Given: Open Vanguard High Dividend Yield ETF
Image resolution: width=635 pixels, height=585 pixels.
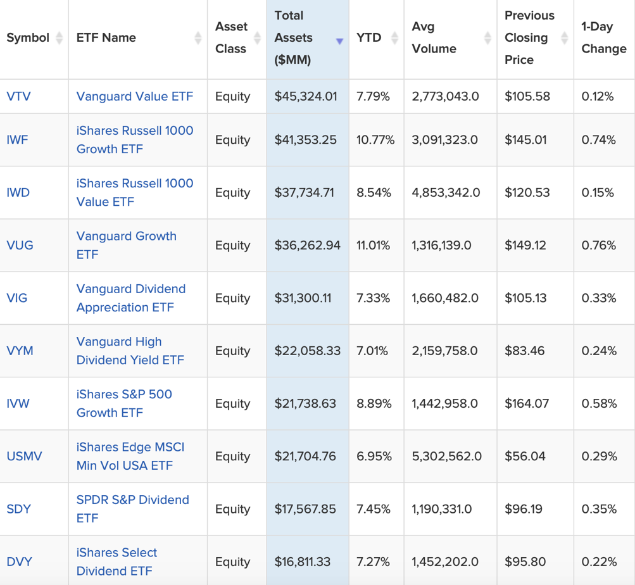Looking at the screenshot, I should click(x=130, y=351).
